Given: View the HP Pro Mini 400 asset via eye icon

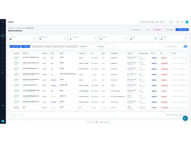Looking at the screenshot, I should [173, 74].
